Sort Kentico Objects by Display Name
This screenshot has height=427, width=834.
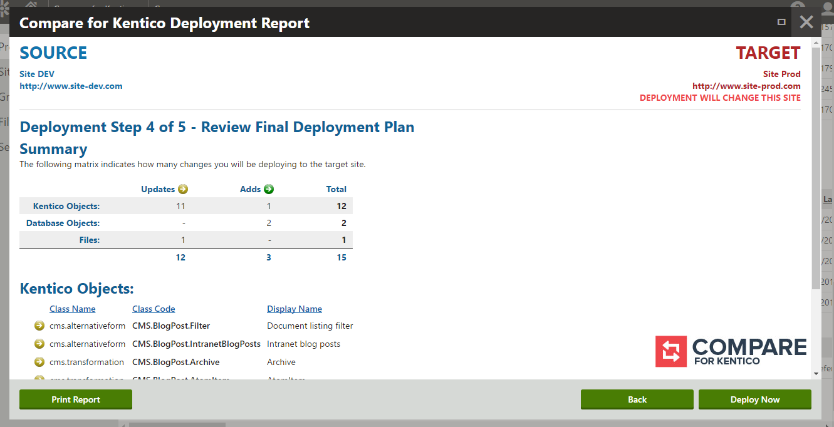tap(295, 309)
